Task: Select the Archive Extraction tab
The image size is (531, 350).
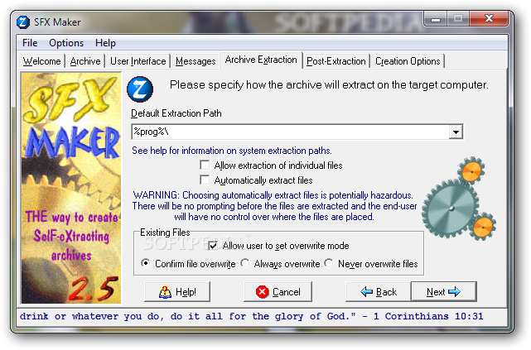Action: click(261, 60)
